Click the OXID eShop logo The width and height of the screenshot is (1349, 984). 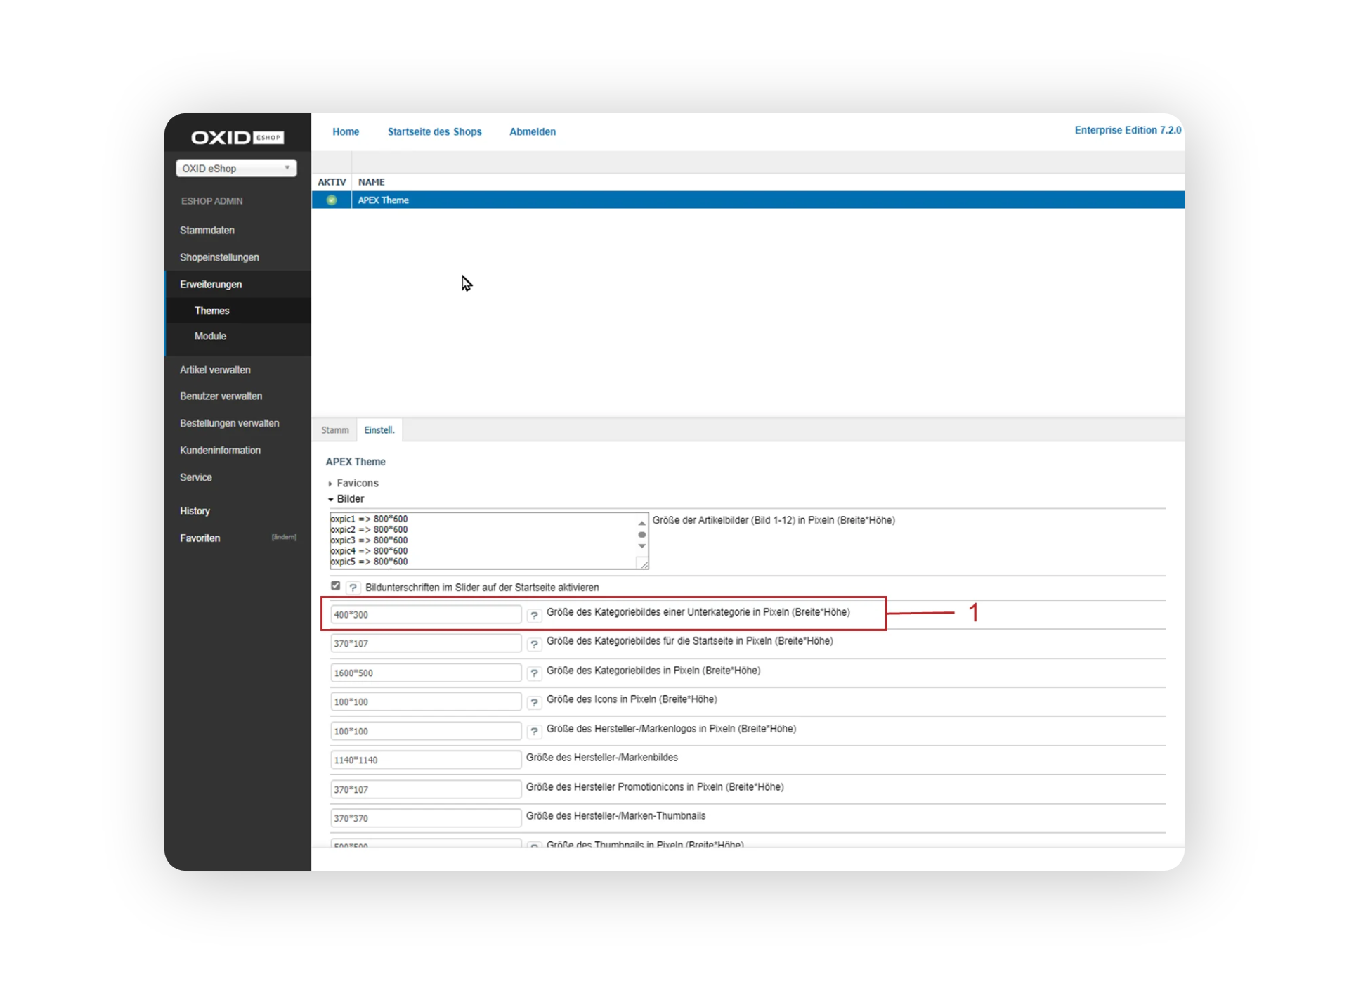click(x=237, y=137)
